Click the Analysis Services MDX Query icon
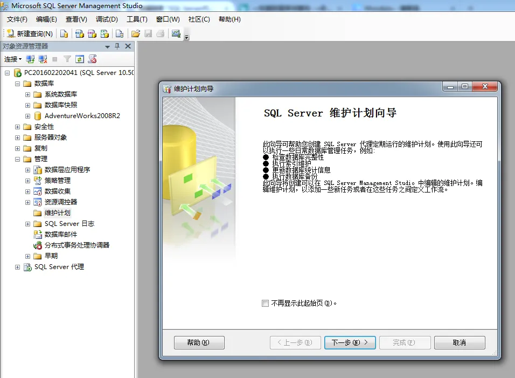 80,33
